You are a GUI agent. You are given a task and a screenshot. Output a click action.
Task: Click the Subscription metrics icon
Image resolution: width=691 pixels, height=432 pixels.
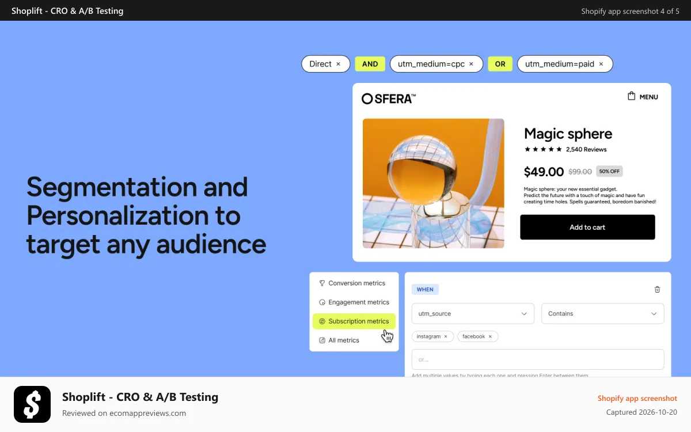click(x=322, y=321)
